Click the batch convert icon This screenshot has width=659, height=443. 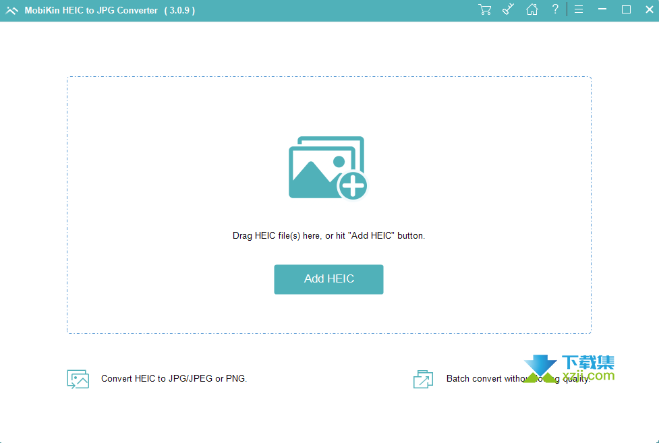[423, 379]
